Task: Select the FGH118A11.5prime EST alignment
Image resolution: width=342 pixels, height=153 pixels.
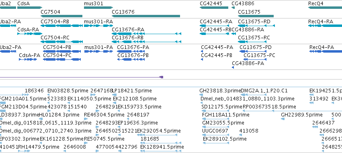Action: (x=216, y=119)
